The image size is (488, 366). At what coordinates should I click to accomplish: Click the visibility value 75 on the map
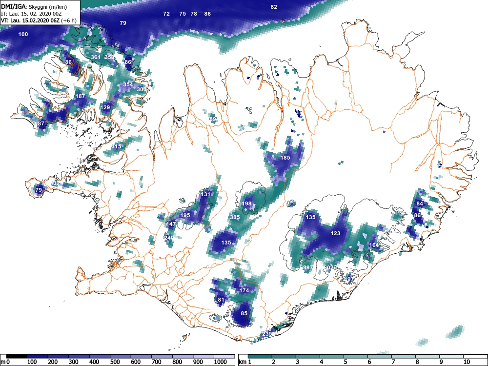(183, 14)
